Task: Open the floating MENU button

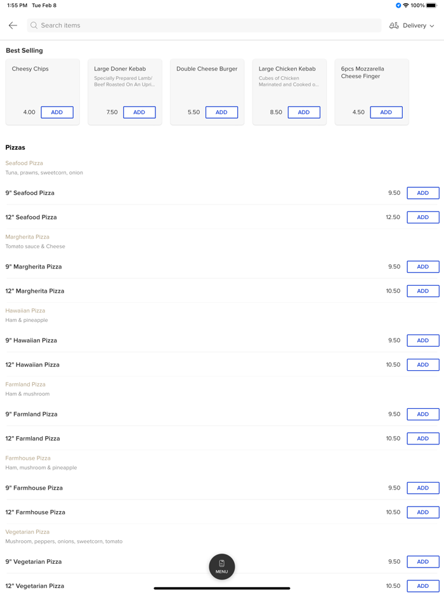Action: (x=222, y=566)
